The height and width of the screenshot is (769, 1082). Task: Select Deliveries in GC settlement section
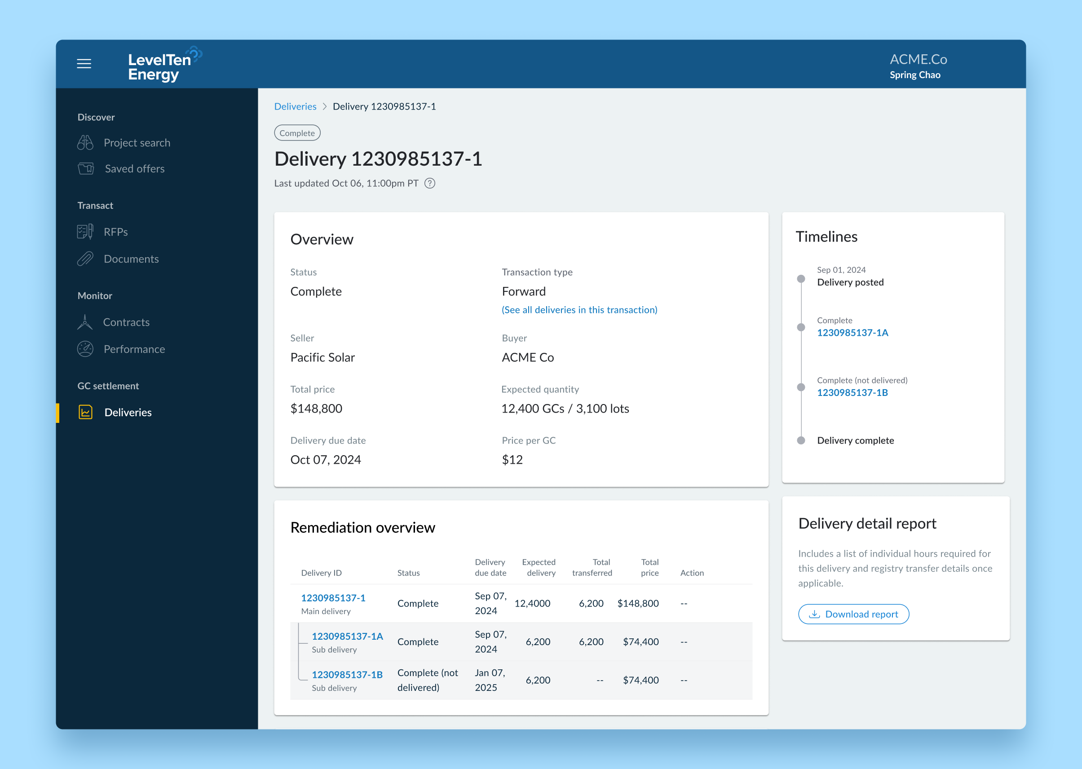128,413
